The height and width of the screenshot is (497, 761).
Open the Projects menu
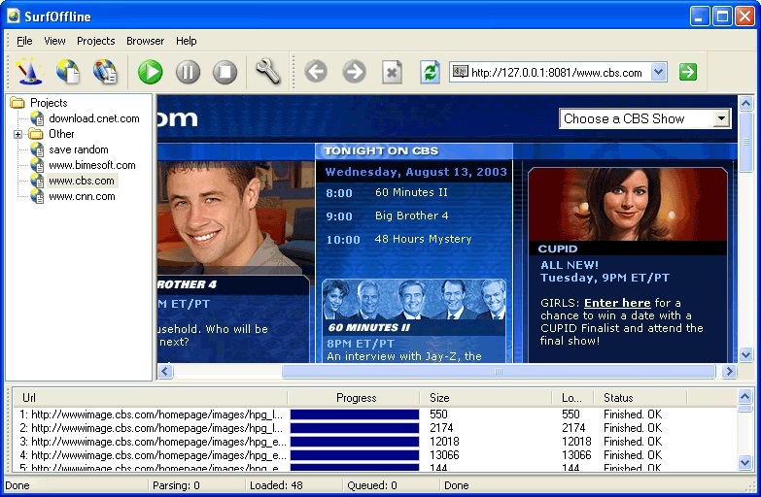pos(95,41)
